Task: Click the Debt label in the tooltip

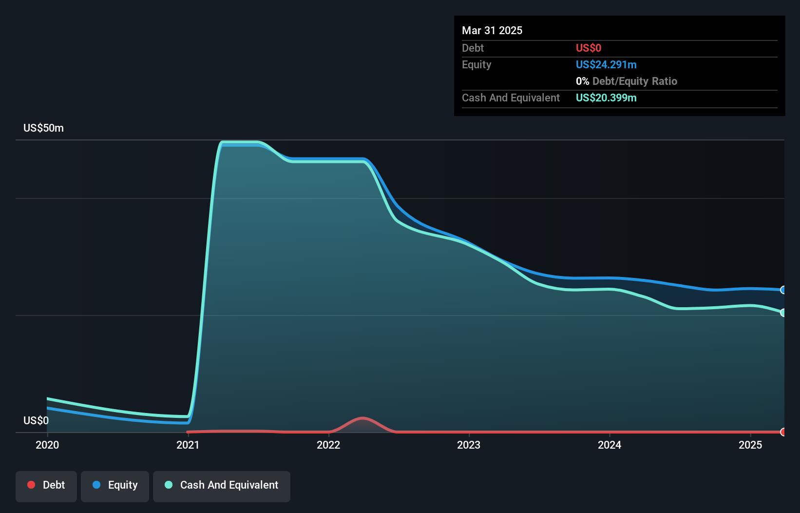Action: 473,48
